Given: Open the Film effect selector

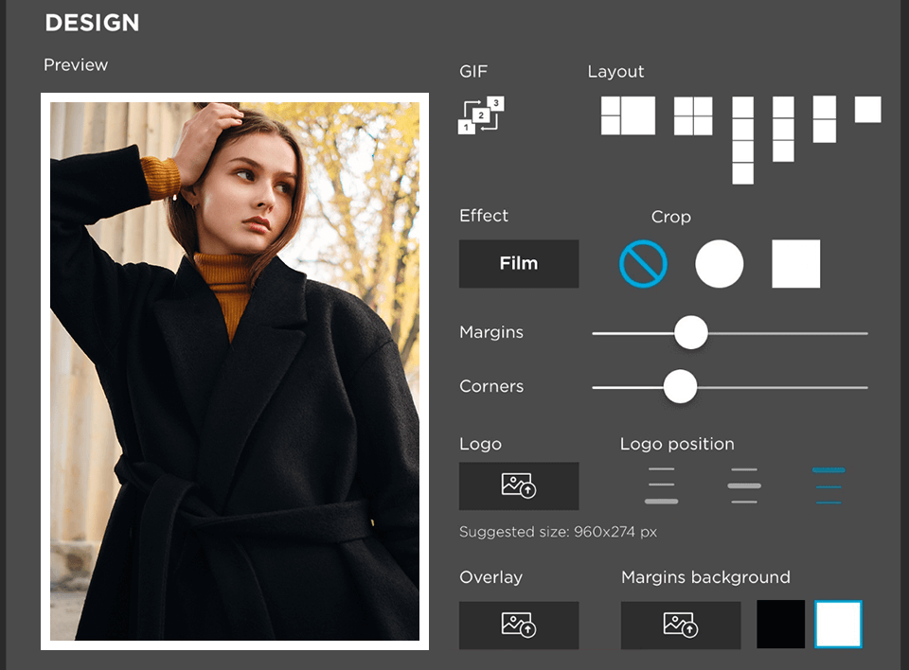Looking at the screenshot, I should (x=518, y=263).
